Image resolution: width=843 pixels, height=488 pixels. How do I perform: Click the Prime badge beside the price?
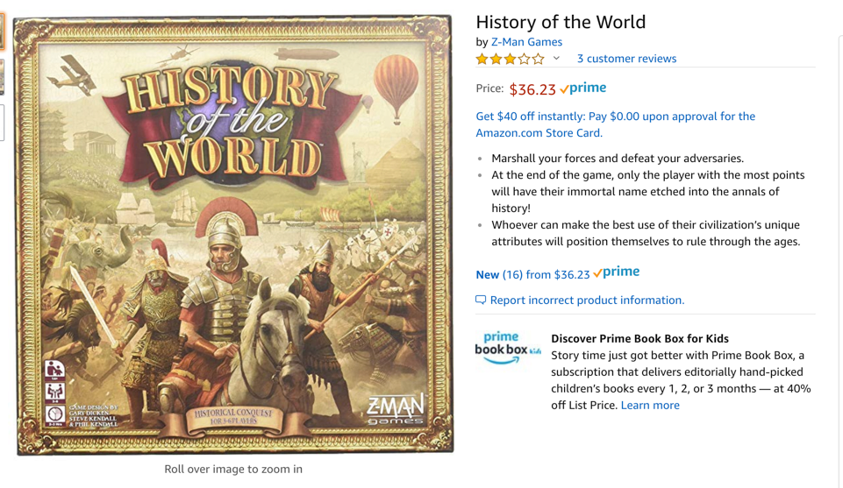pyautogui.click(x=583, y=88)
